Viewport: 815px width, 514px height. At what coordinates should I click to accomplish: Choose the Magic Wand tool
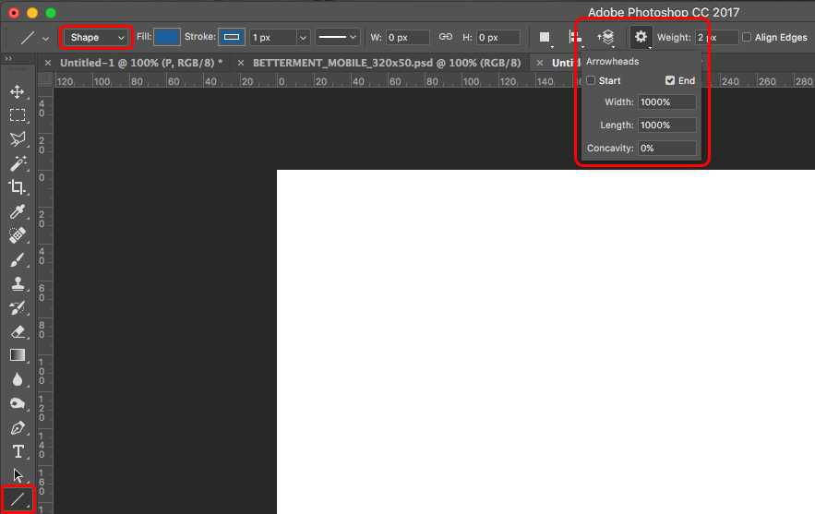(x=17, y=163)
